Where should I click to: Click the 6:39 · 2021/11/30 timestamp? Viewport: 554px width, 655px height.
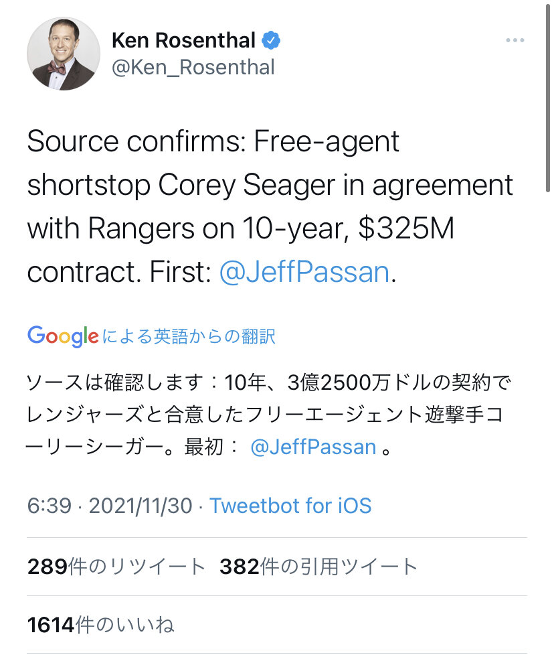tap(111, 505)
